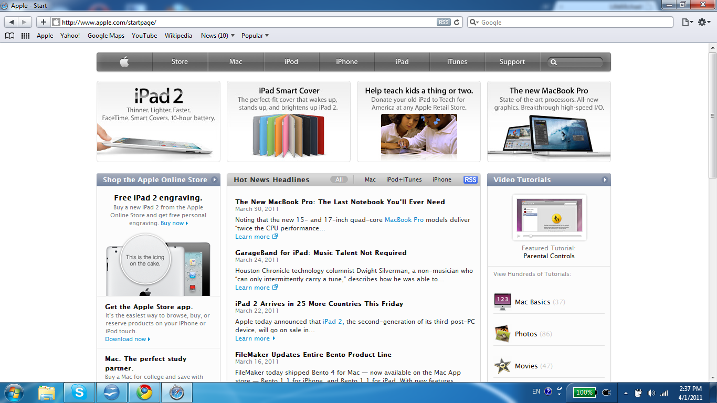Open Google search options magnifier dropdown
Screen dimensions: 717x403
tap(474, 22)
